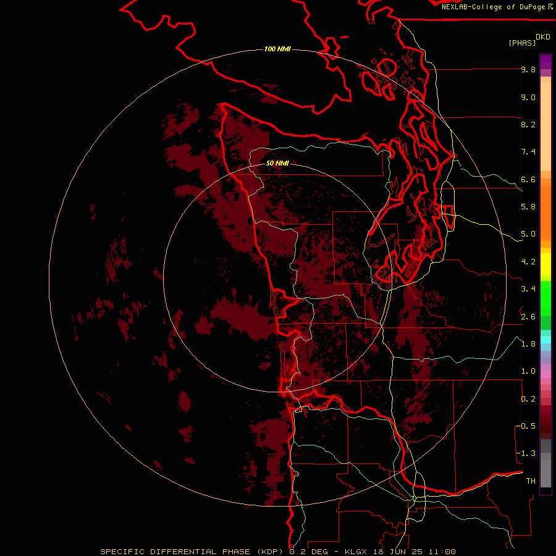The width and height of the screenshot is (556, 556).
Task: Click the 9.0 scale value
Action: pyautogui.click(x=528, y=97)
